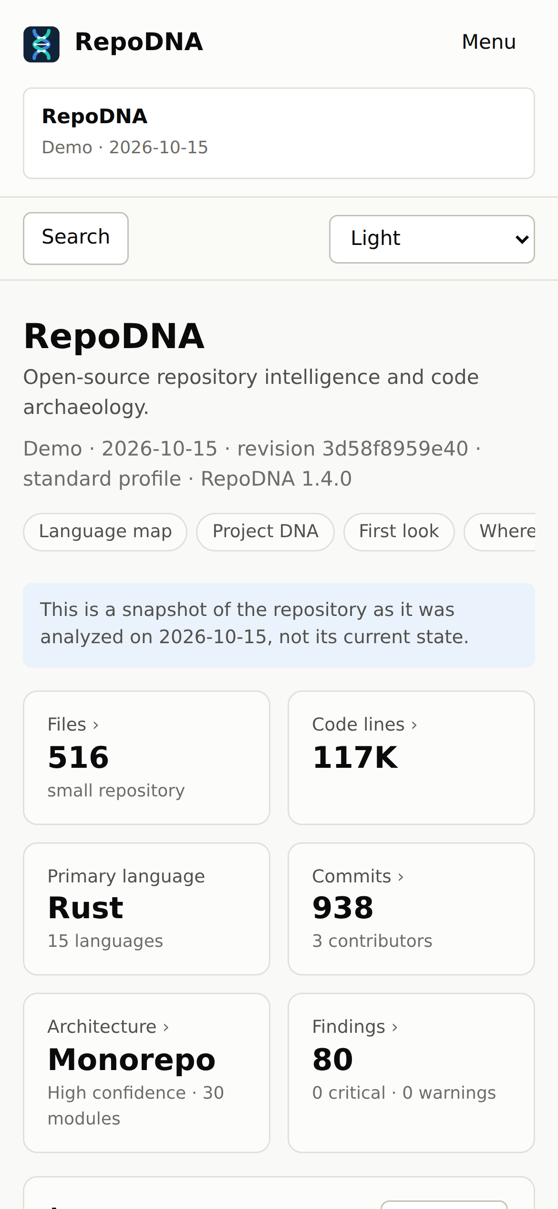Click the '15 languages' text
This screenshot has width=558, height=1209.
(x=105, y=941)
